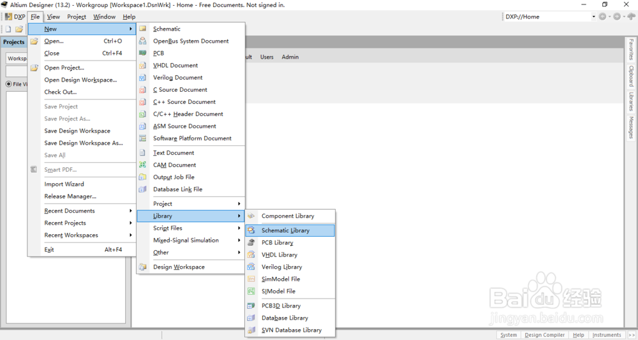Open the Project menu in menu bar

tap(77, 17)
